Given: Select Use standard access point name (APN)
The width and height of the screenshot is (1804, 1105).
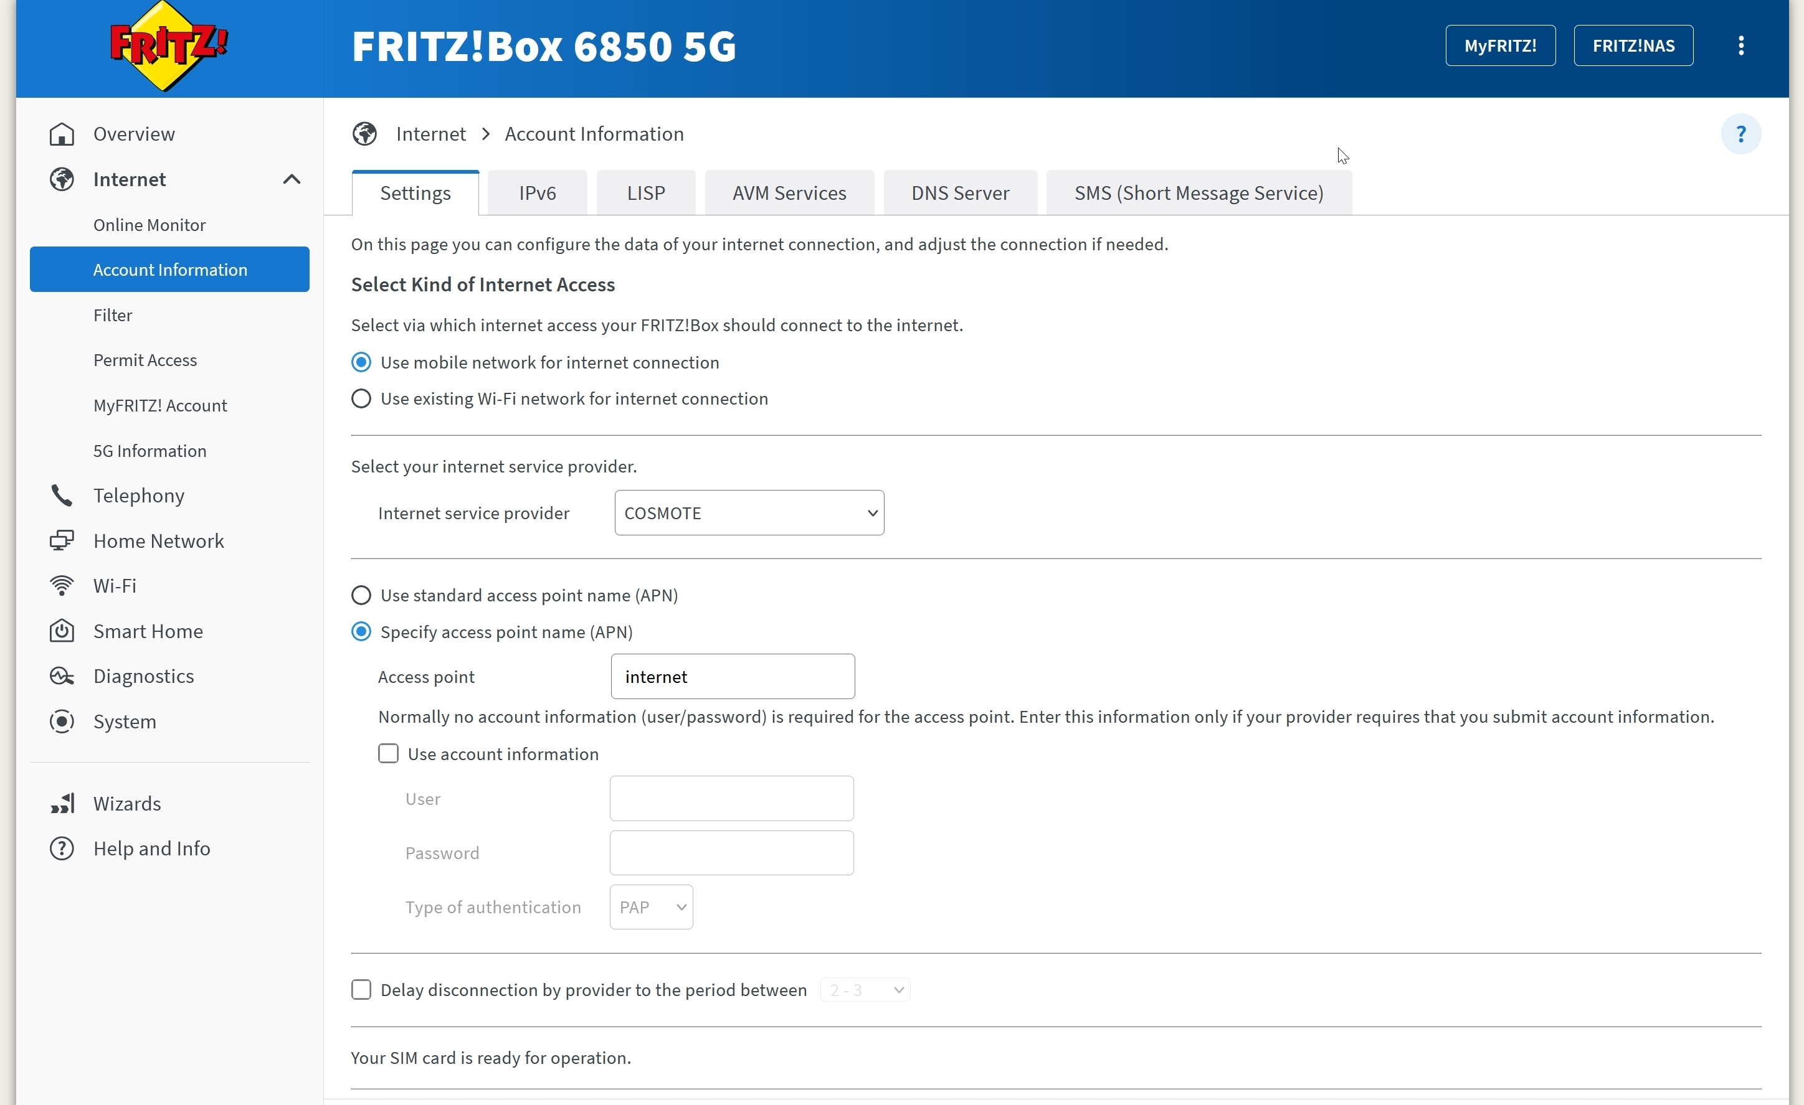Looking at the screenshot, I should point(361,595).
